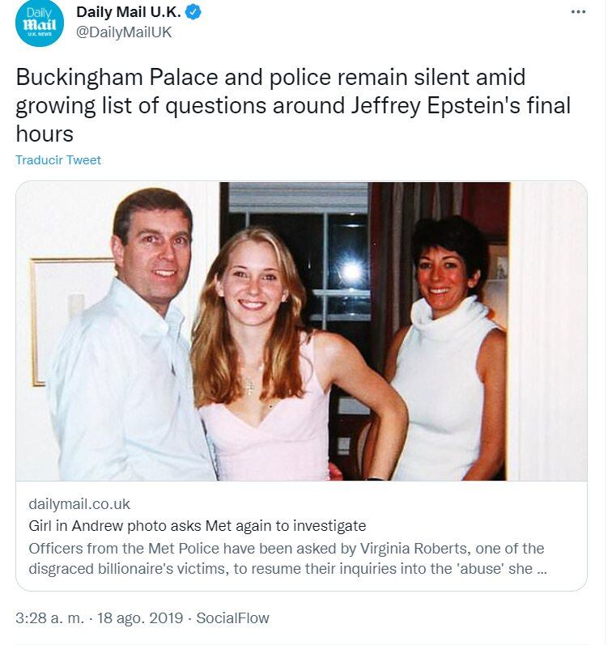Click the tweet text about Buckingham Palace
The width and height of the screenshot is (608, 645).
pyautogui.click(x=270, y=78)
